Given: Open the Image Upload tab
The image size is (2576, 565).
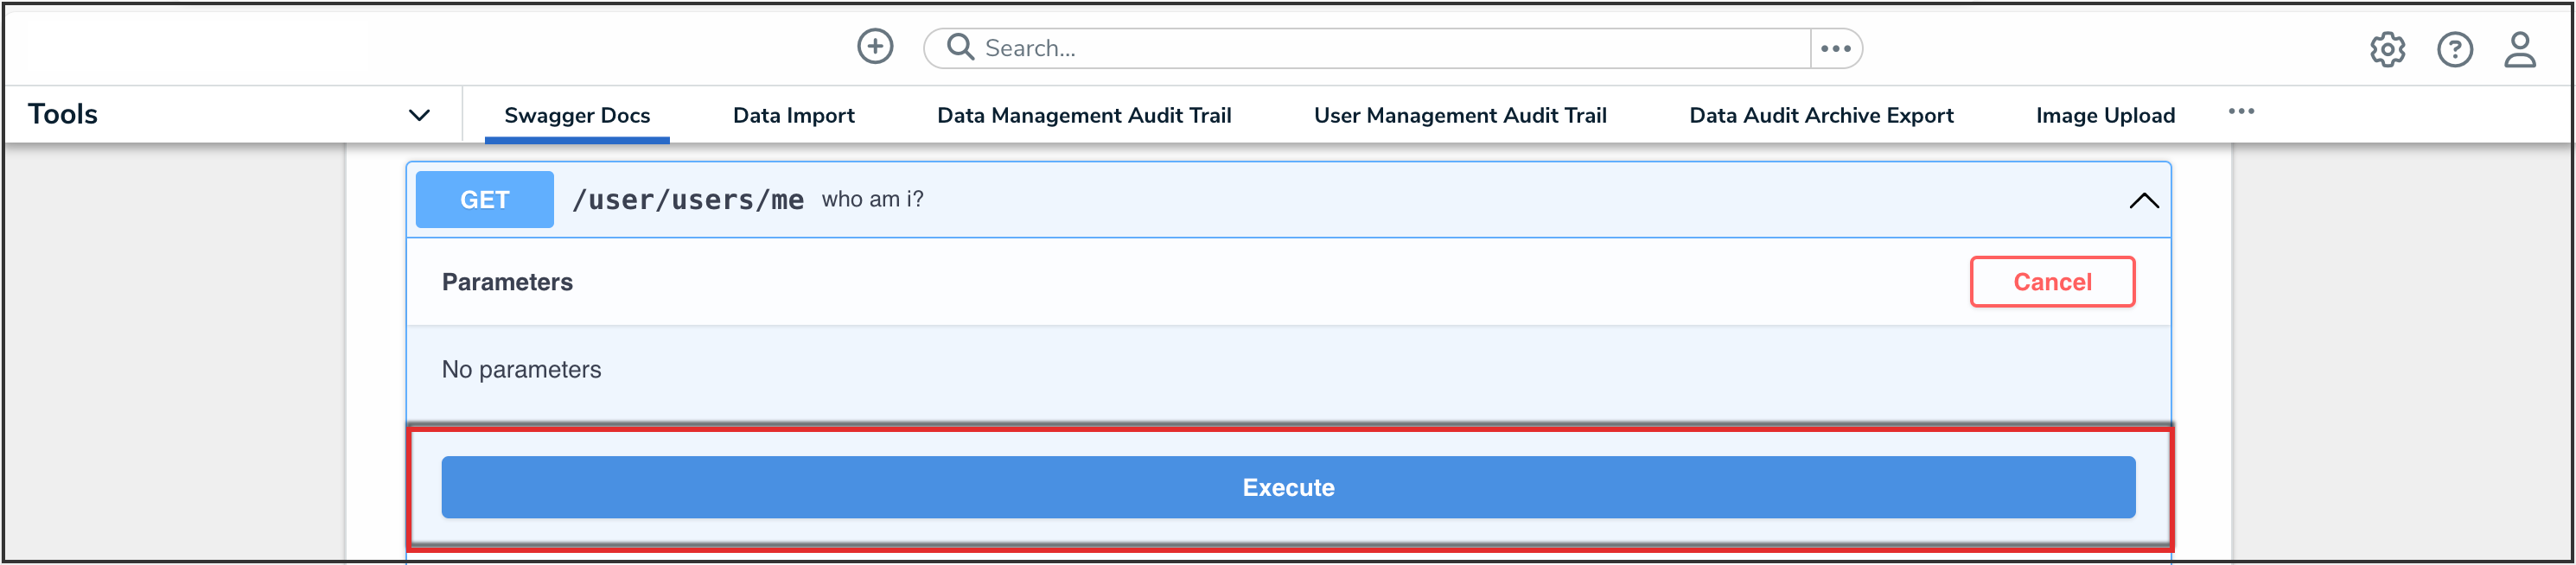Looking at the screenshot, I should pos(2105,115).
